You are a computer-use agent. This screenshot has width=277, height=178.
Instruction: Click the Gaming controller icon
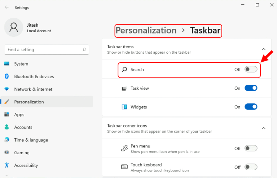(7, 152)
